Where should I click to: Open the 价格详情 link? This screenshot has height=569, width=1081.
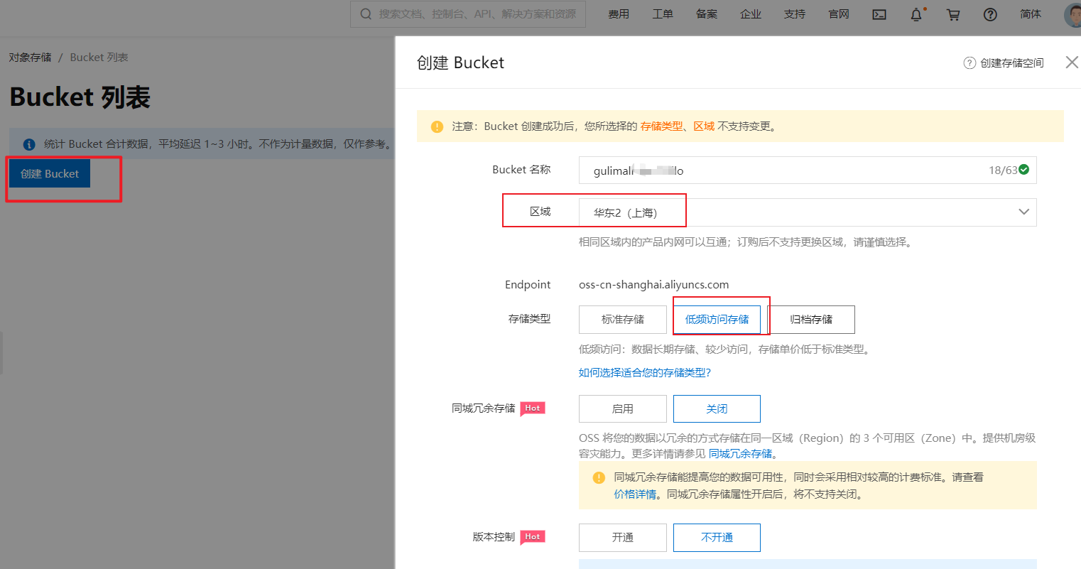pyautogui.click(x=635, y=494)
